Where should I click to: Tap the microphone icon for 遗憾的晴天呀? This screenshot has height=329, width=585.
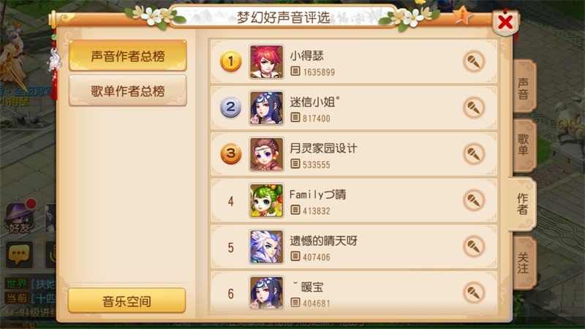(x=474, y=246)
